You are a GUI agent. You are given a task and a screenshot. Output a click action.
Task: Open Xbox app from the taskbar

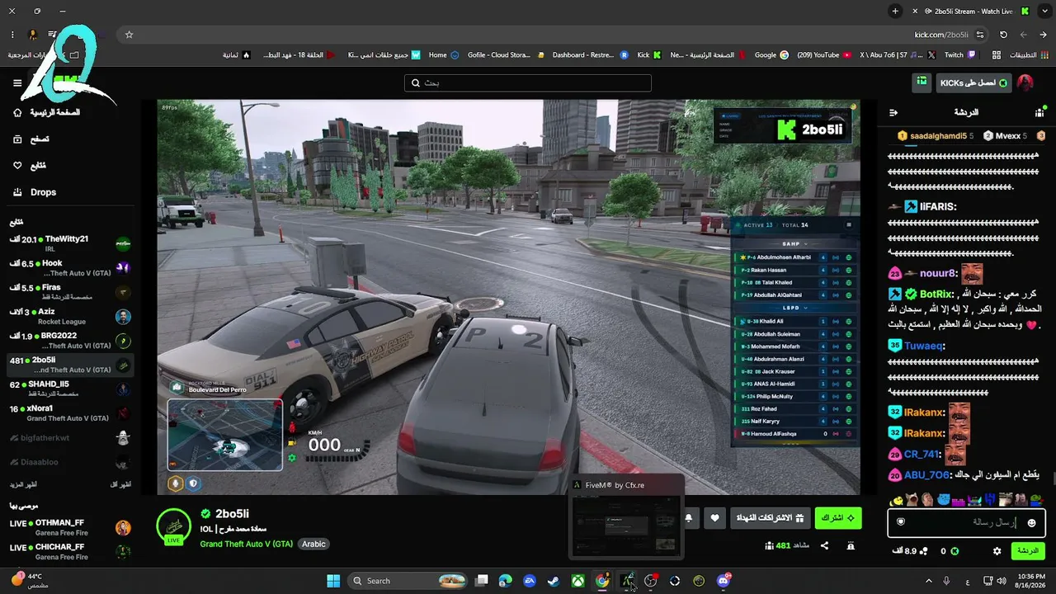[x=579, y=581]
